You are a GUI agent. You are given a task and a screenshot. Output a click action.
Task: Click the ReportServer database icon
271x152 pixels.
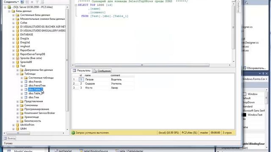point(17,50)
